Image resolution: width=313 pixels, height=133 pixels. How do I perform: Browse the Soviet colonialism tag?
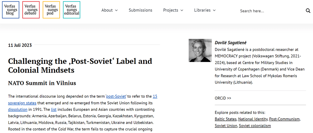255,126
